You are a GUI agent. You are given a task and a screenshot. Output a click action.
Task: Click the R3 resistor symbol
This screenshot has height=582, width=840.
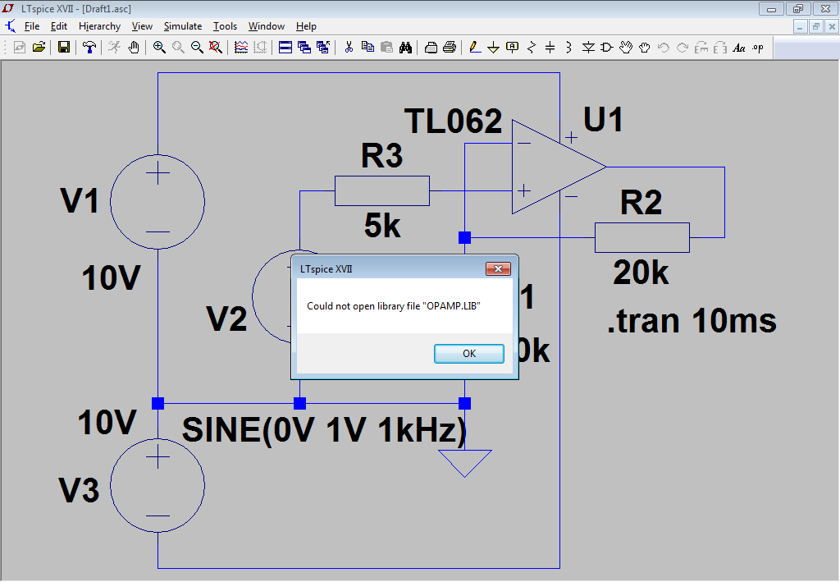[x=382, y=190]
